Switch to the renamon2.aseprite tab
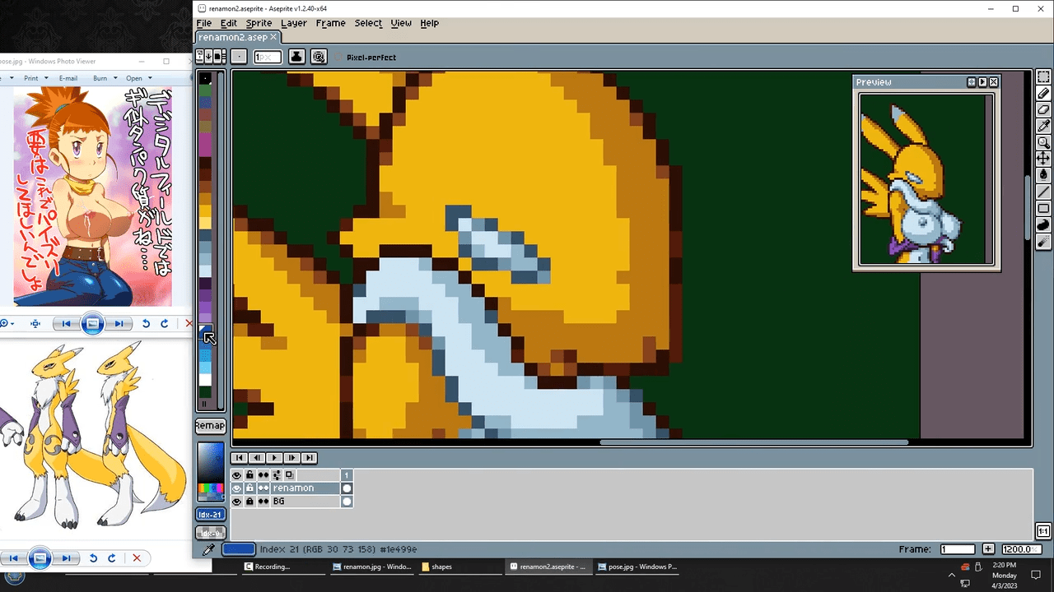 [x=233, y=38]
